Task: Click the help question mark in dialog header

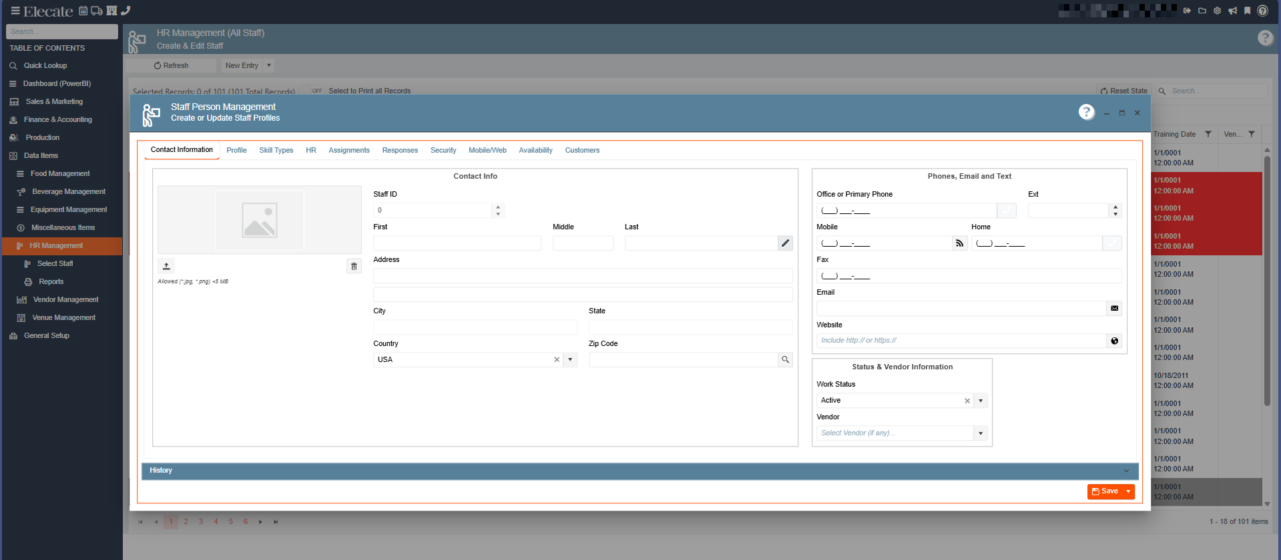Action: (x=1086, y=112)
